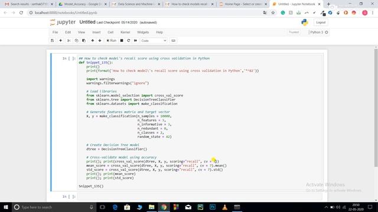378x212 pixels.
Task: Open the Chrome three-dot menu
Action: pos(373,13)
